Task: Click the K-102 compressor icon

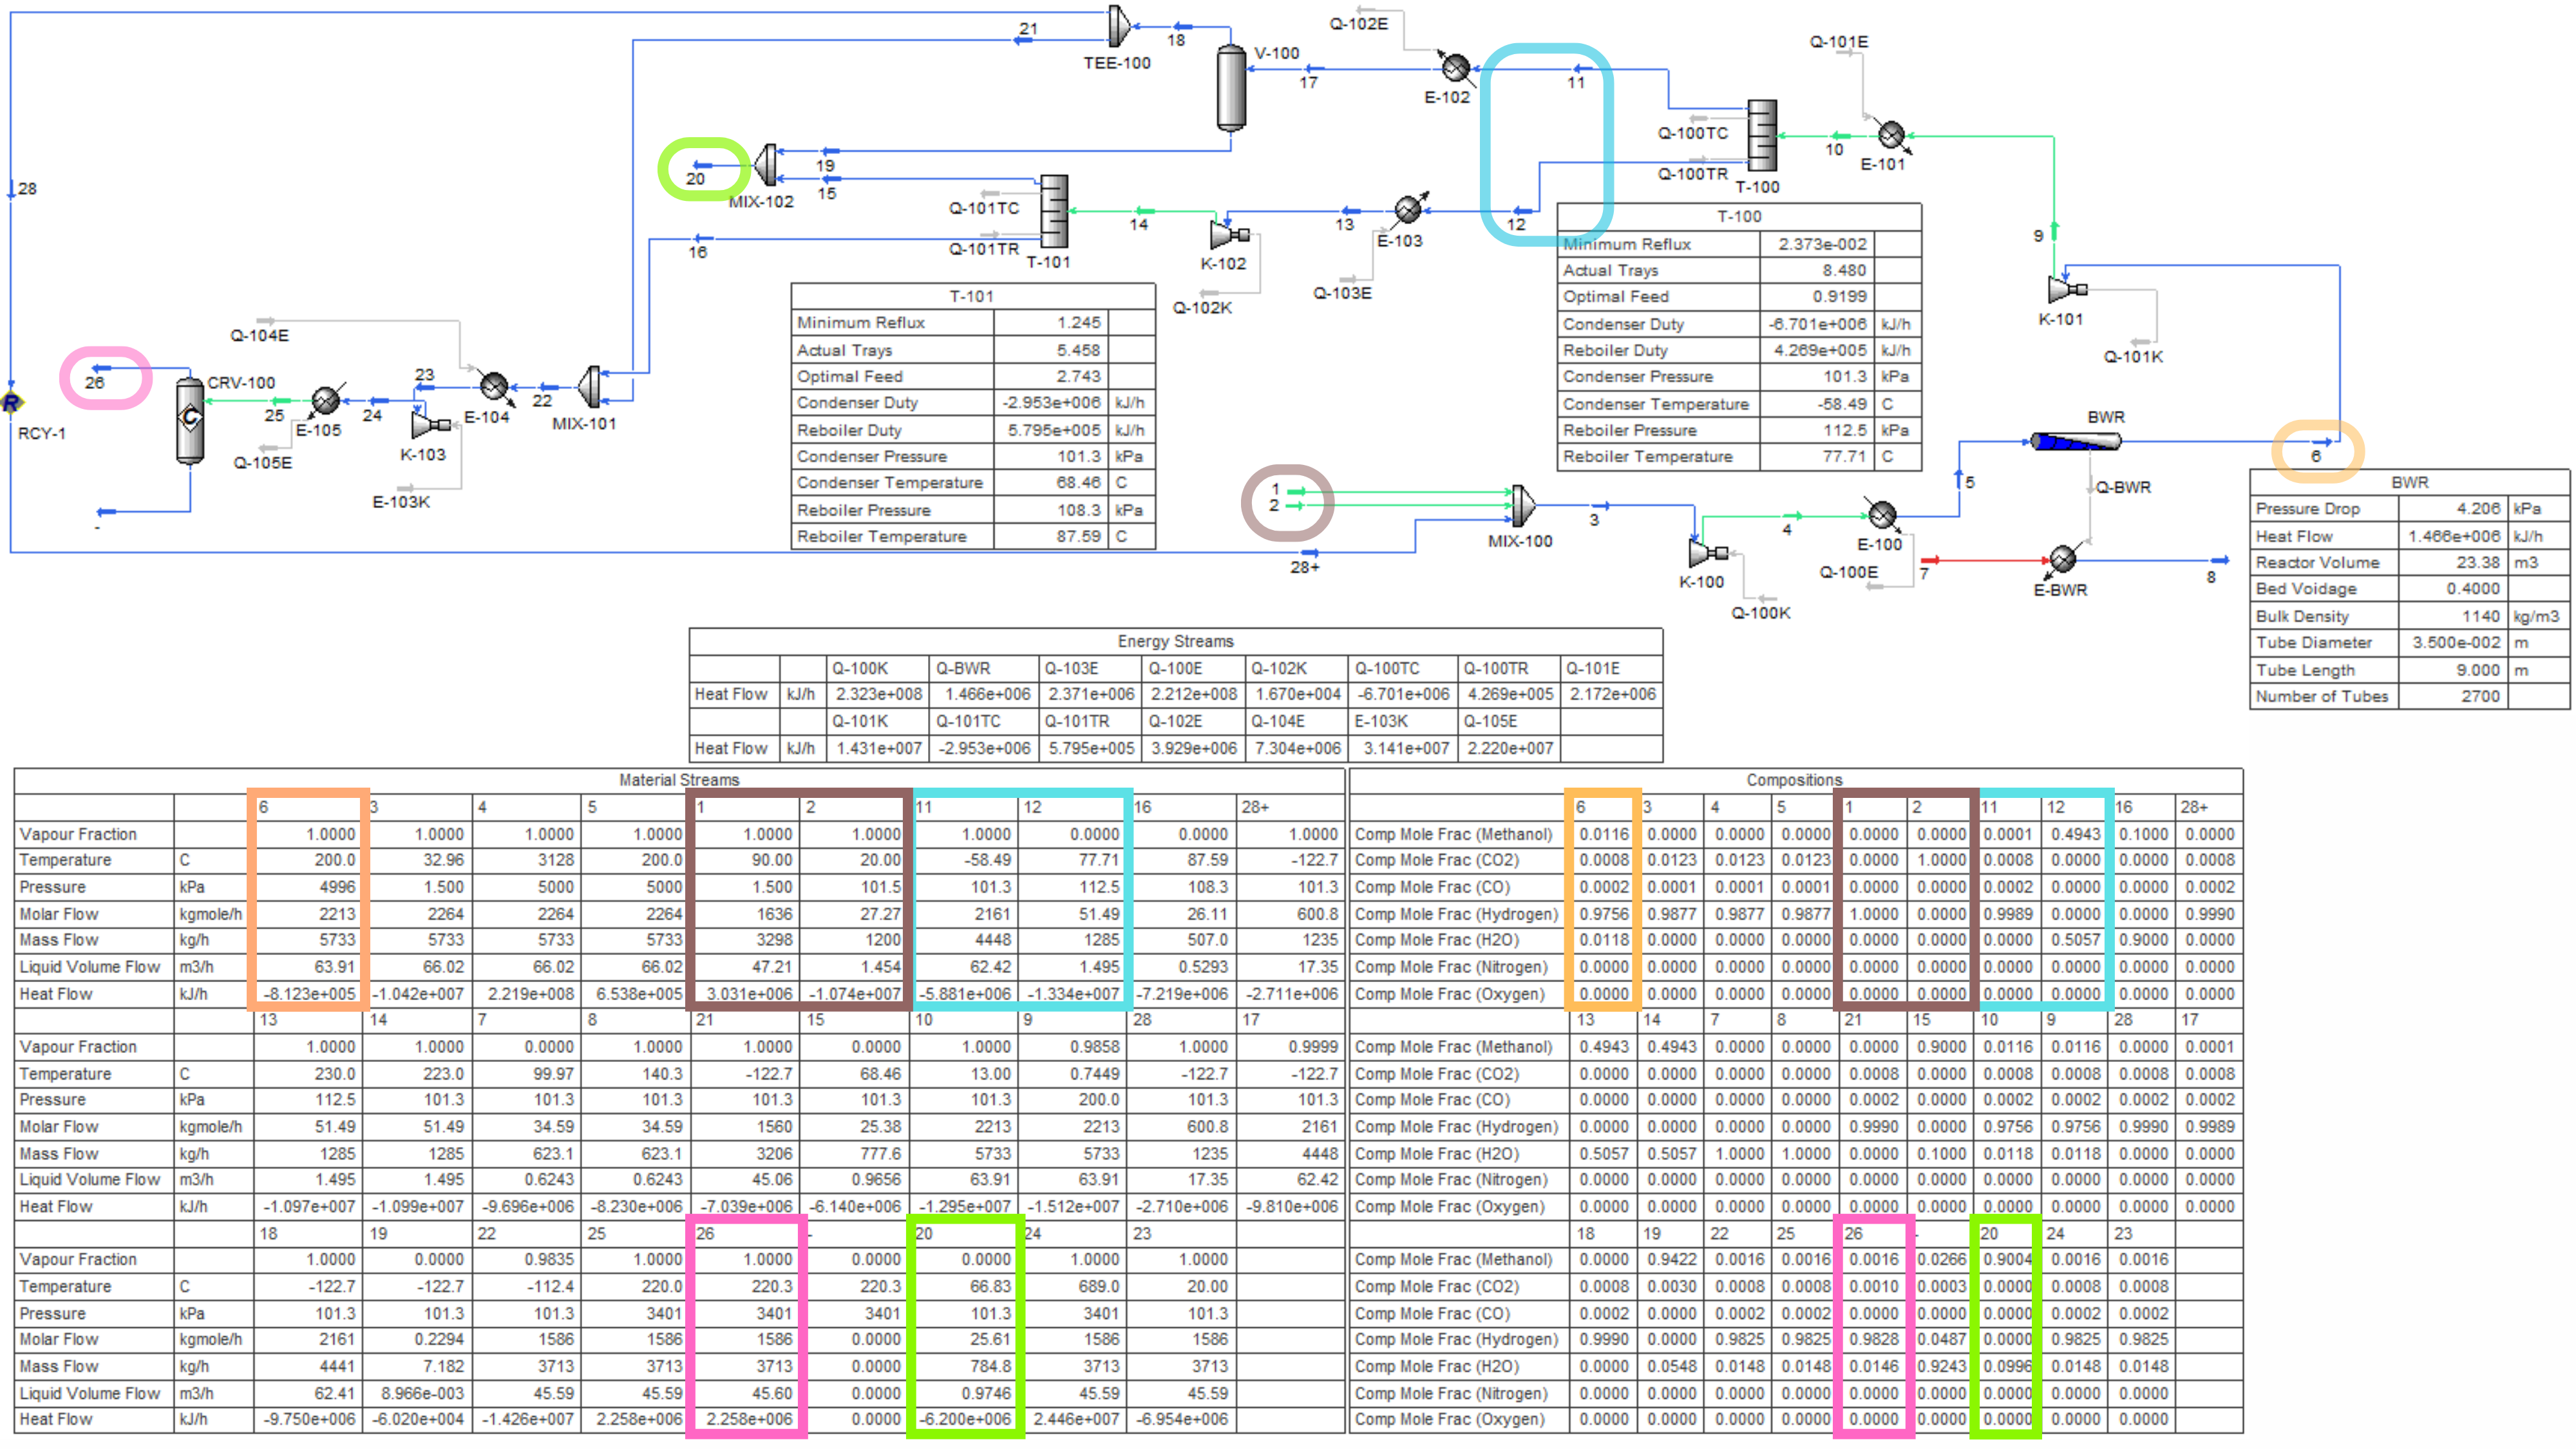Action: 1229,235
